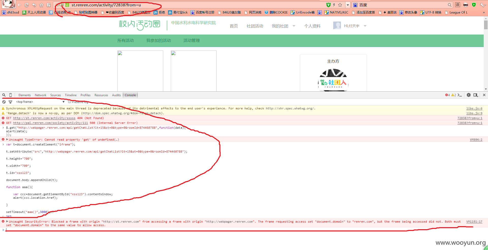
Task: Open the wrench settings menu
Action: click(482, 5)
